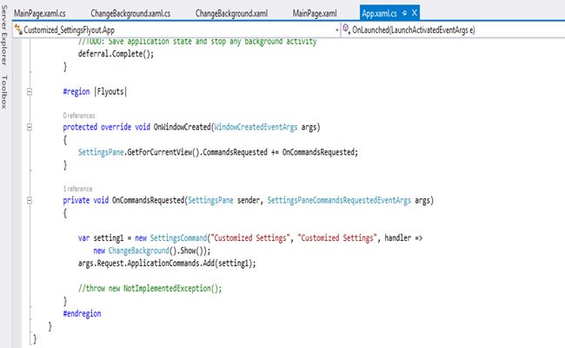Click SettingsPane in the GetForCurrentView line
Viewport: 565px width, 348px height.
[101, 152]
